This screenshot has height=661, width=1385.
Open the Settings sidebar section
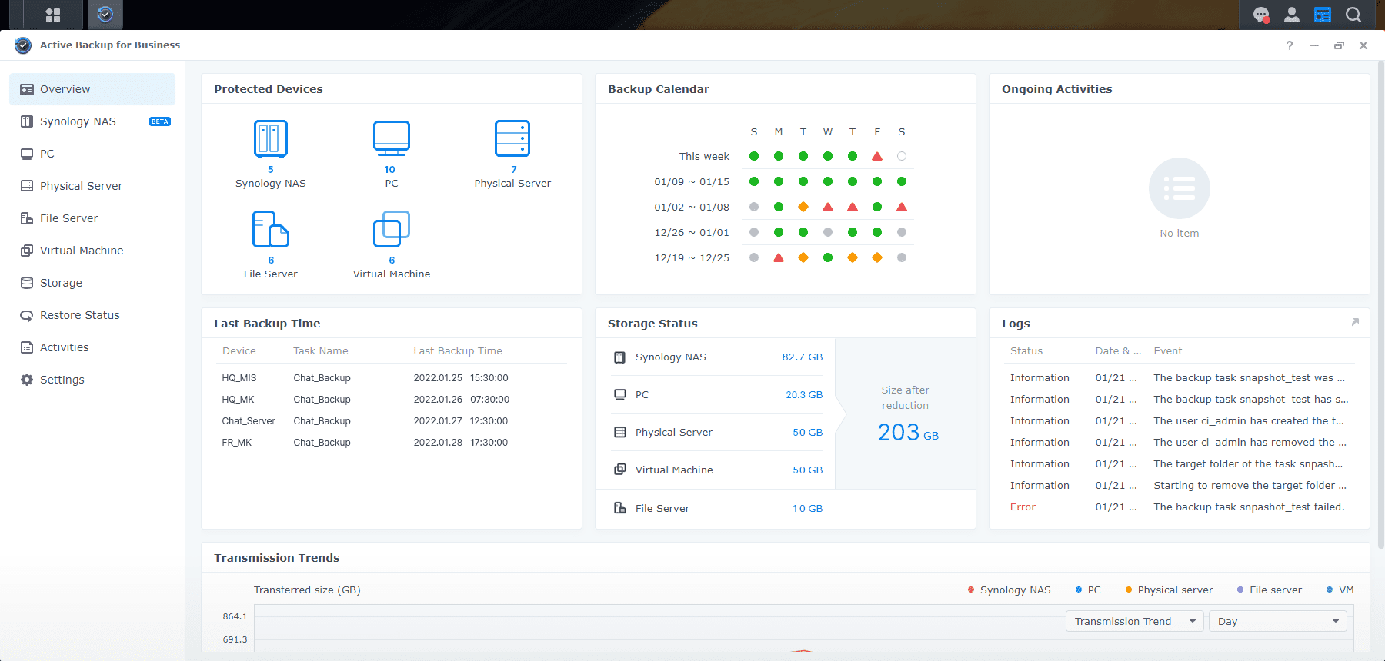click(92, 380)
